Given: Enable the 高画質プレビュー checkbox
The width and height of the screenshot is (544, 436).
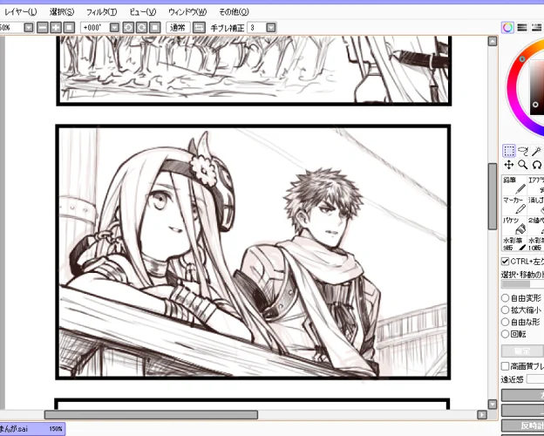Looking at the screenshot, I should pyautogui.click(x=505, y=366).
